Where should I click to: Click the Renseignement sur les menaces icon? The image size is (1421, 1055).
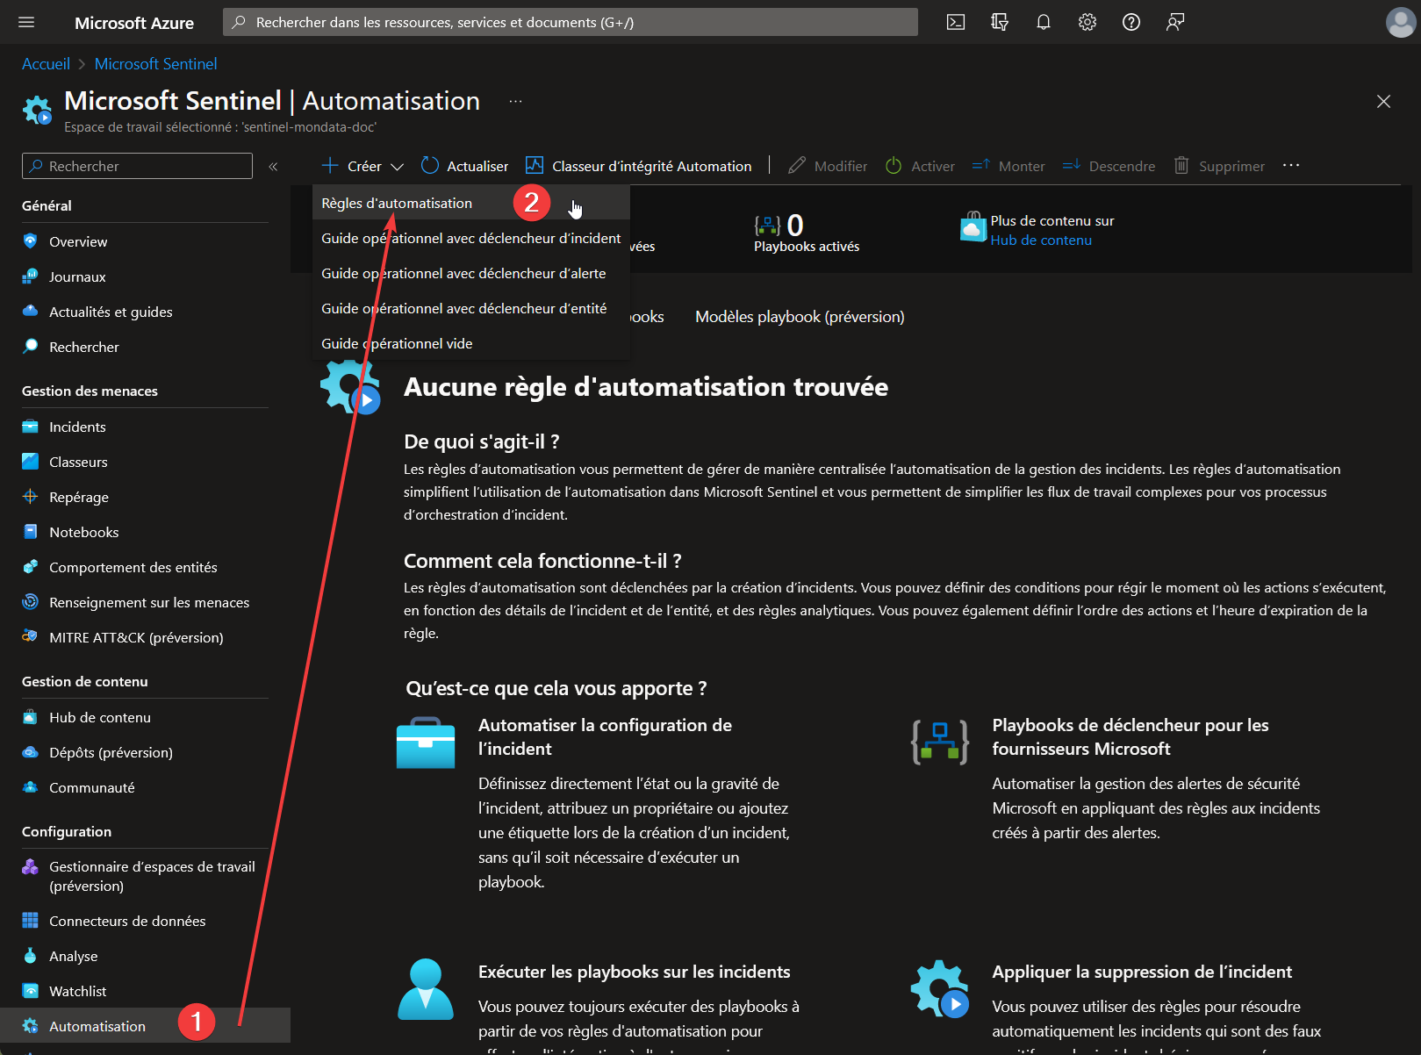tap(31, 601)
